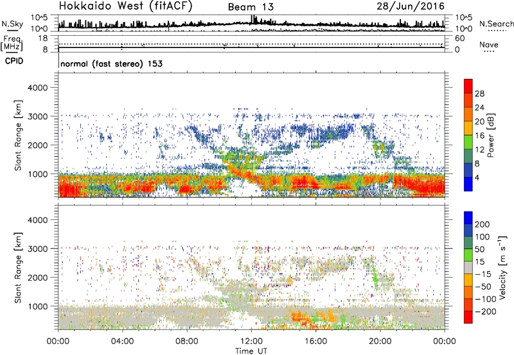Screen dimensions: 514x355
Task: Click the '20:00' time axis label
Action: coord(380,342)
